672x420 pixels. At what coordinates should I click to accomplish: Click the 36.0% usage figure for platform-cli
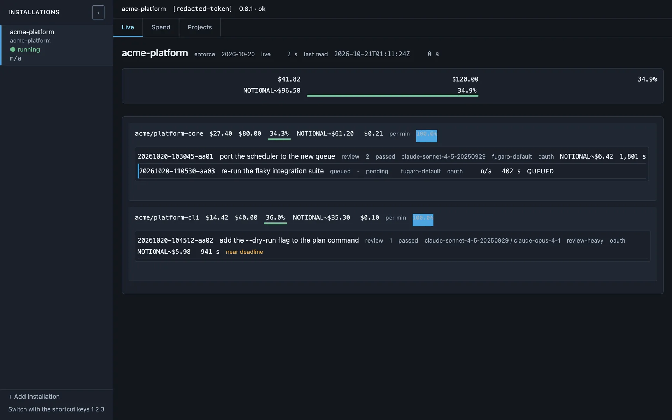(275, 218)
